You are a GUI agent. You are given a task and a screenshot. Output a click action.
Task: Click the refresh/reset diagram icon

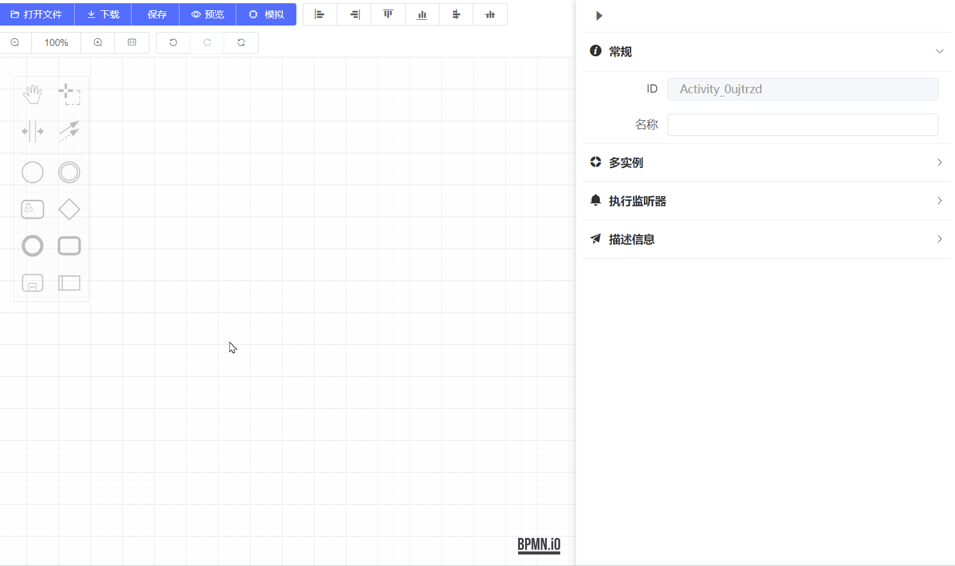[241, 43]
